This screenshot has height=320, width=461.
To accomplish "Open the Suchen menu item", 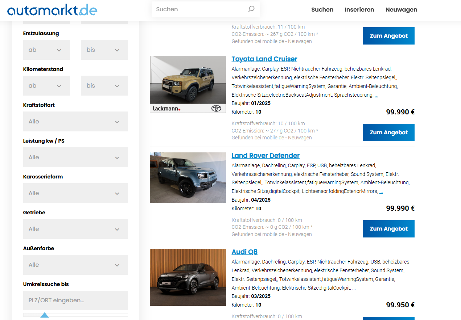I will tap(322, 10).
